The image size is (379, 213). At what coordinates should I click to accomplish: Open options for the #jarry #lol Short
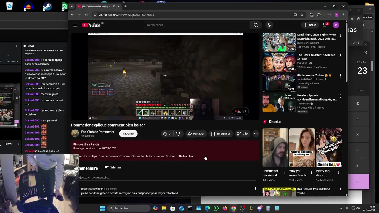tap(338, 172)
